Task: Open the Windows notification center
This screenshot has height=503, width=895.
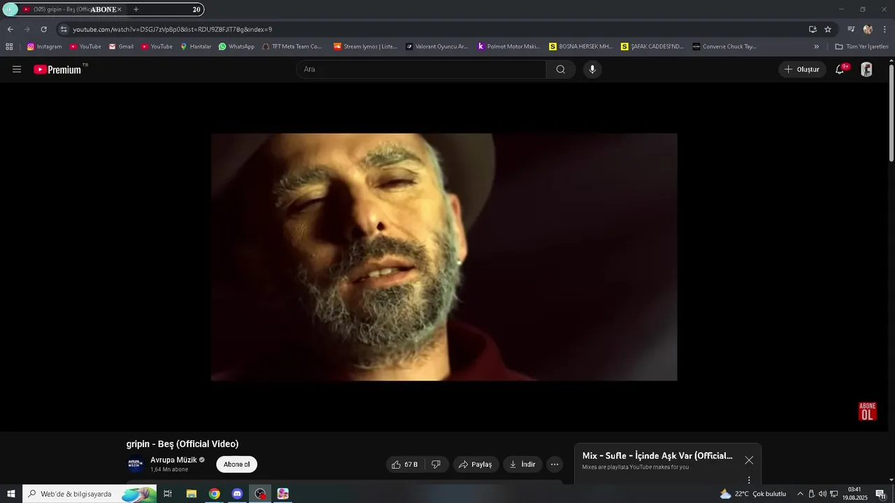Action: (880, 494)
